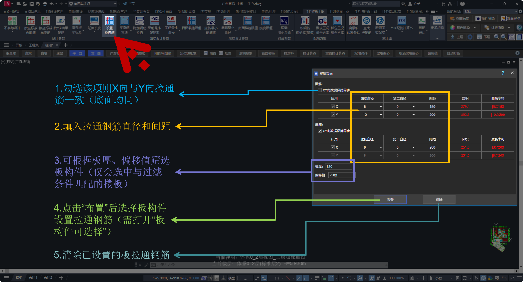Click the 生成板配筋 icon
The width and height of the screenshot is (524, 282).
(366, 25)
